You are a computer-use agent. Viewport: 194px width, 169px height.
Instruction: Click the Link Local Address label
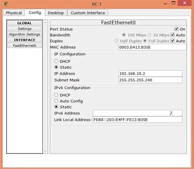[73, 119]
